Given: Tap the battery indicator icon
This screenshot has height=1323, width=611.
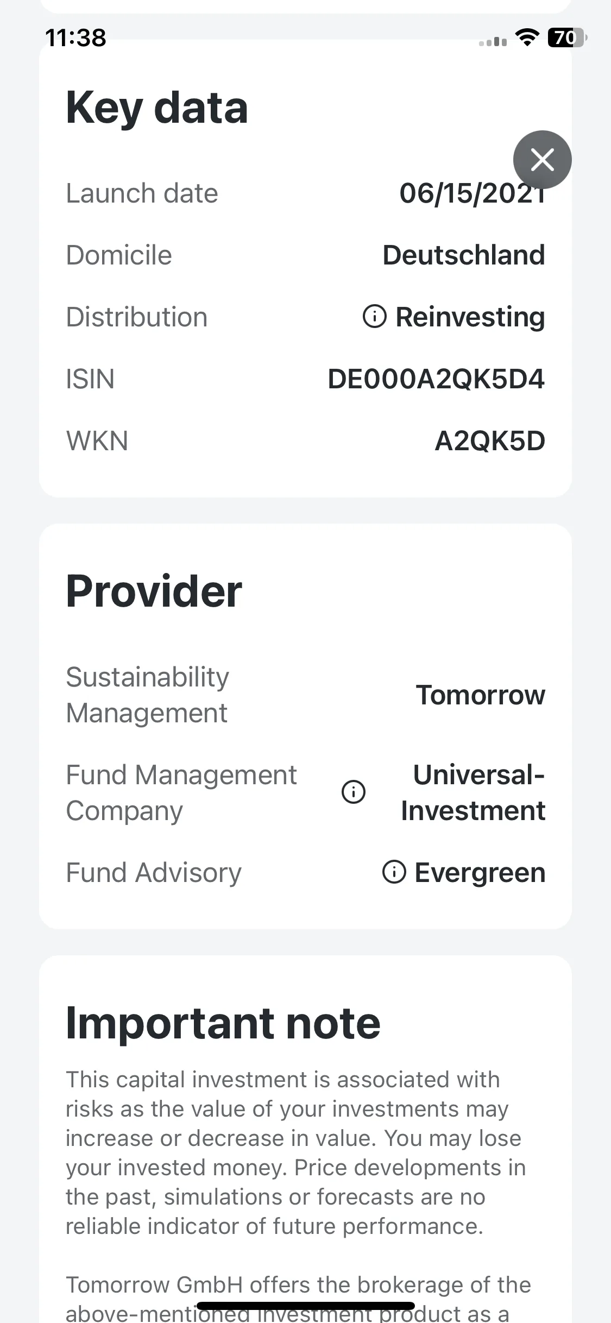Looking at the screenshot, I should 568,37.
